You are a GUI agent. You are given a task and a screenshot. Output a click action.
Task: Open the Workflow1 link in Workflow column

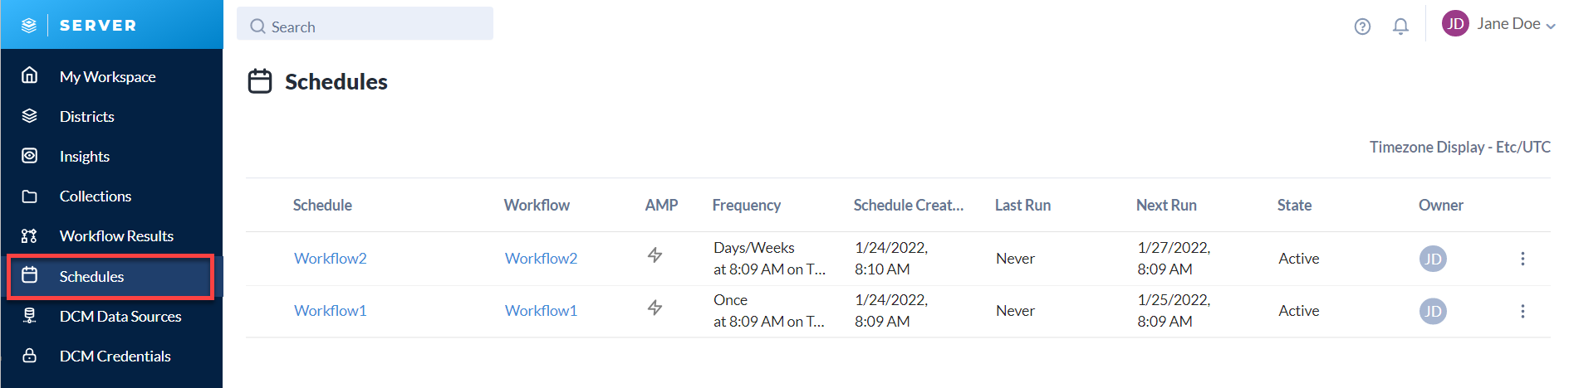click(541, 310)
